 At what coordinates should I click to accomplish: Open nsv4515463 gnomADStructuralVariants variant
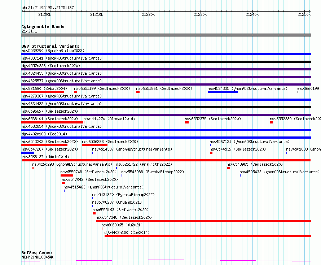point(104,187)
